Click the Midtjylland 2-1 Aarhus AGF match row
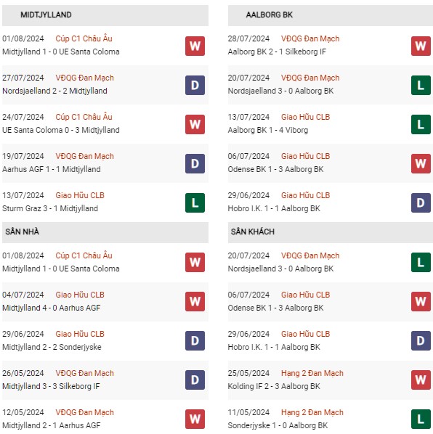 click(105, 419)
